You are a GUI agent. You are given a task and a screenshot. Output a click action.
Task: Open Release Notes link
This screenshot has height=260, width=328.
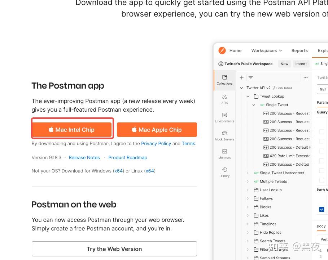(84, 157)
